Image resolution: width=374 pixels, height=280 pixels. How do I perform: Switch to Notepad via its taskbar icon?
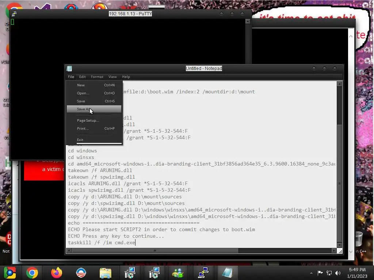[x=227, y=273]
